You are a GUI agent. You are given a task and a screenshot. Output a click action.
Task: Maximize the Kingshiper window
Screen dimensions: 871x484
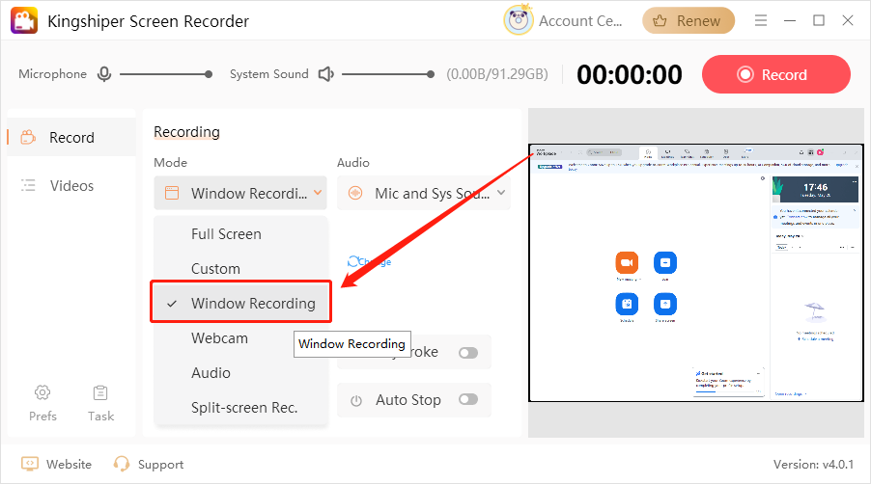pyautogui.click(x=818, y=20)
